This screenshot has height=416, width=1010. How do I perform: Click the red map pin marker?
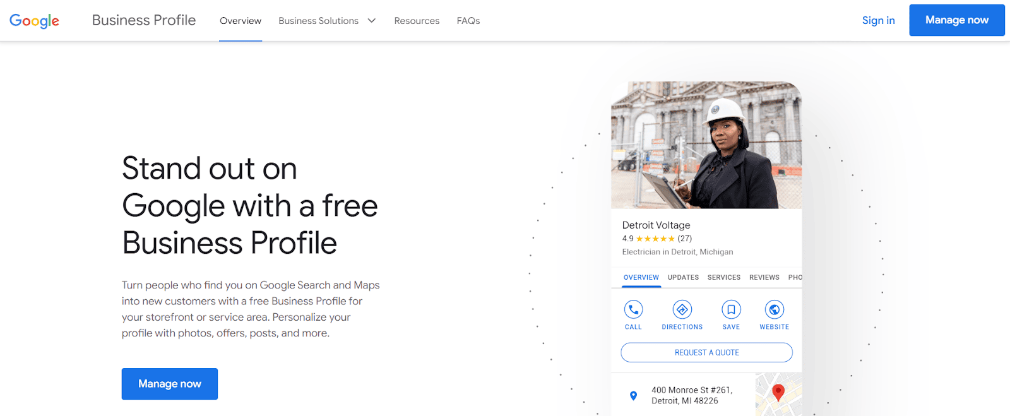coord(778,392)
